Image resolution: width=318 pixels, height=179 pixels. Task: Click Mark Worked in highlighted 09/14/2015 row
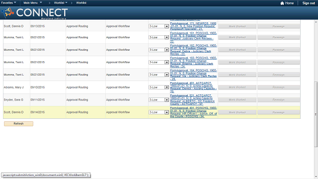(237, 112)
